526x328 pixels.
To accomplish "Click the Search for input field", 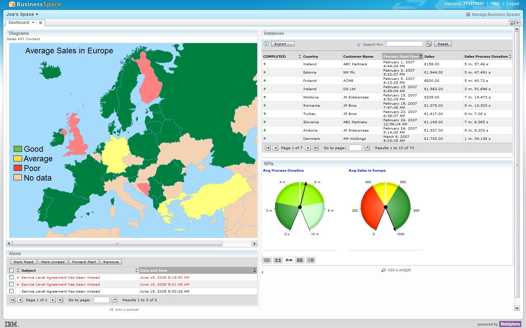I will (405, 44).
